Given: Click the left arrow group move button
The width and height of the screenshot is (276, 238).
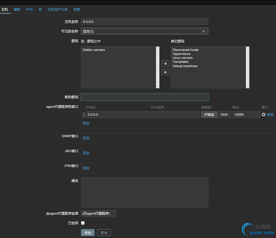Looking at the screenshot, I should pos(165,63).
